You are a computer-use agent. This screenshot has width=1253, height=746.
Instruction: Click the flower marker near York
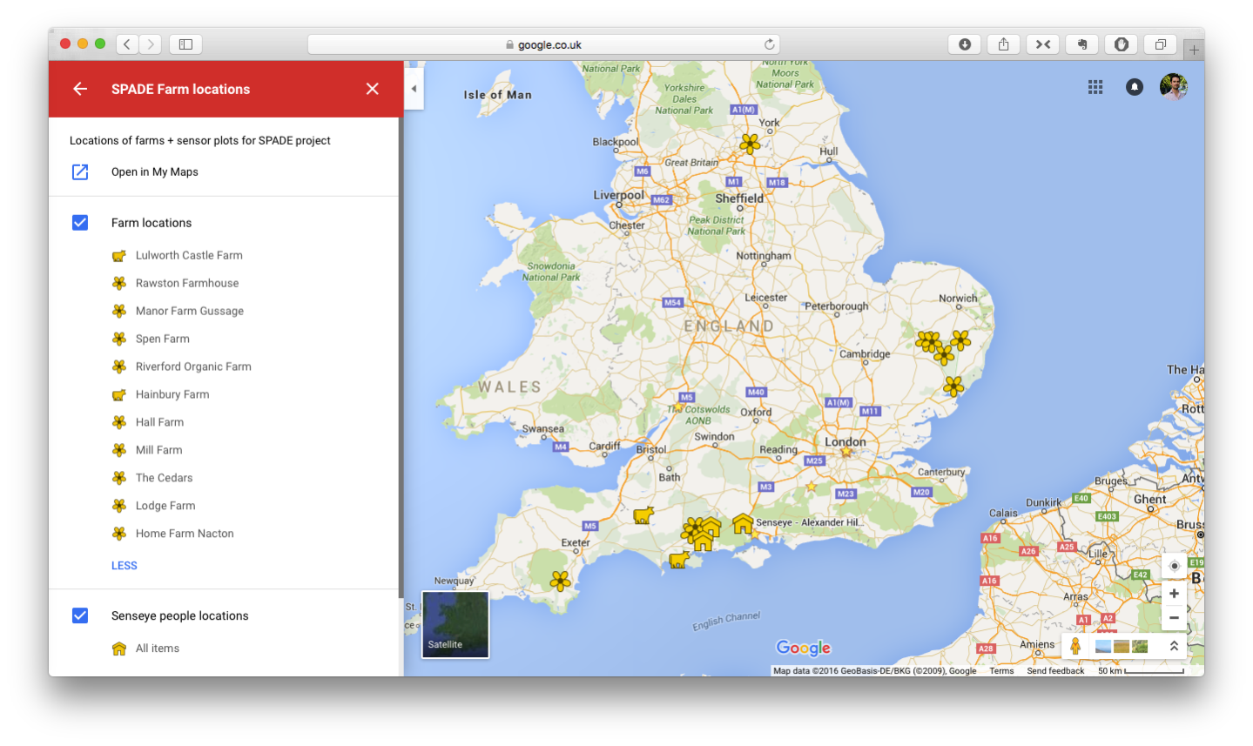tap(750, 144)
